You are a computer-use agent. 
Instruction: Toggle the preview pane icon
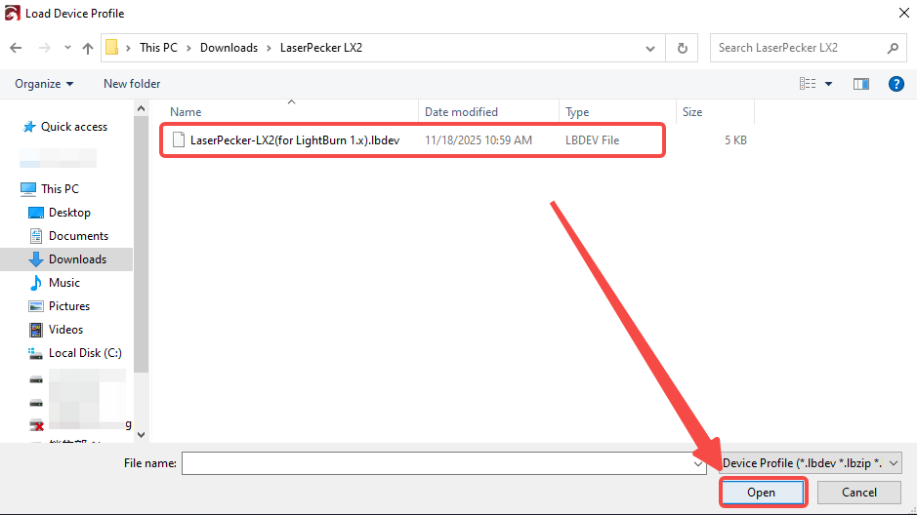point(860,84)
